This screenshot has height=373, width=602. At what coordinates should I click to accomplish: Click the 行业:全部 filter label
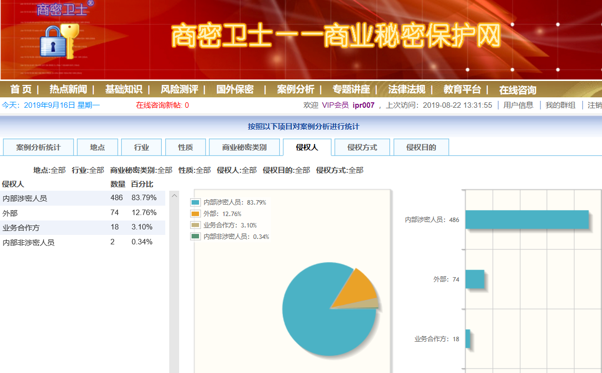pyautogui.click(x=88, y=170)
